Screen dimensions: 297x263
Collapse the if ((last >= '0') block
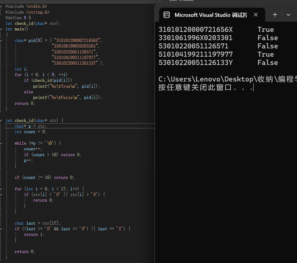[1, 229]
